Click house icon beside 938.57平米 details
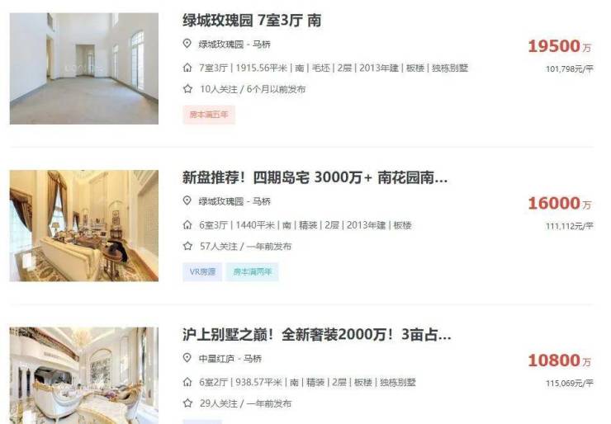This screenshot has height=424, width=611. click(x=187, y=382)
